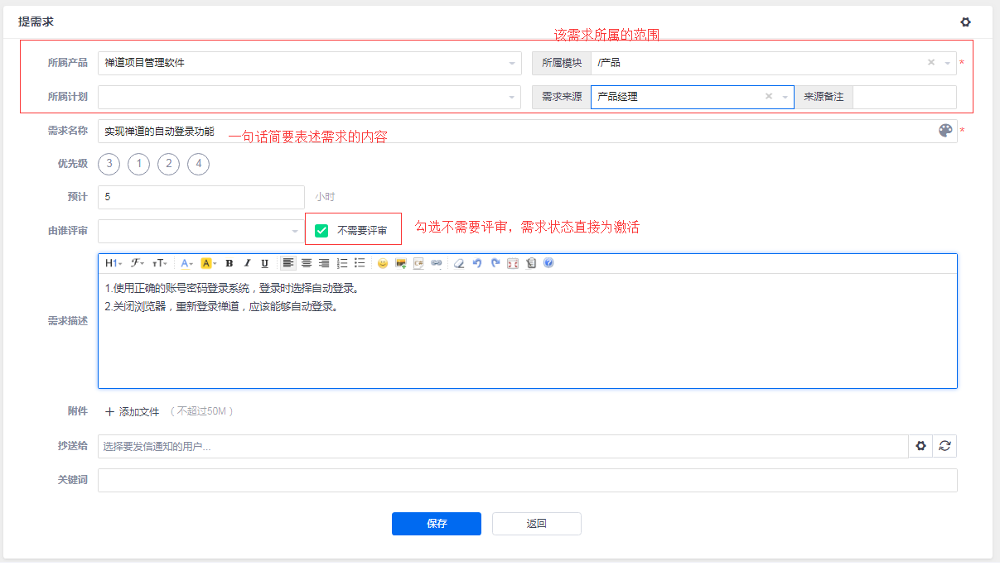Open the H1 heading style menu

point(114,263)
